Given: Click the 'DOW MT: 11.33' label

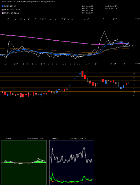Looking at the screenshot, I should [11, 10].
